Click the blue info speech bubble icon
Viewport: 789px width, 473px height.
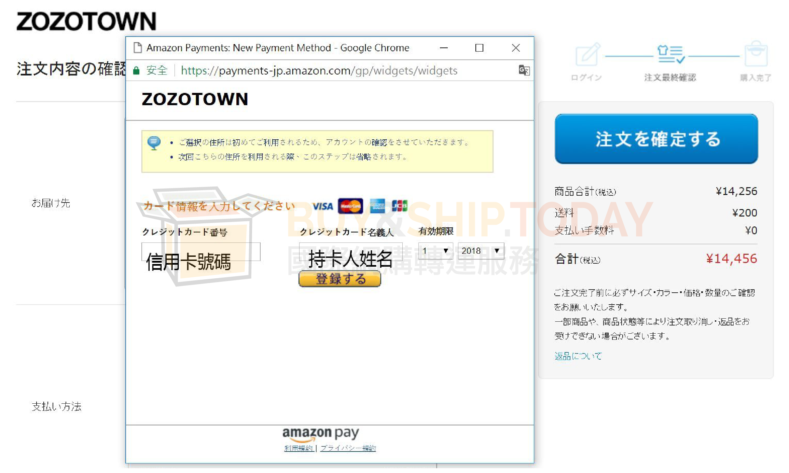click(154, 142)
